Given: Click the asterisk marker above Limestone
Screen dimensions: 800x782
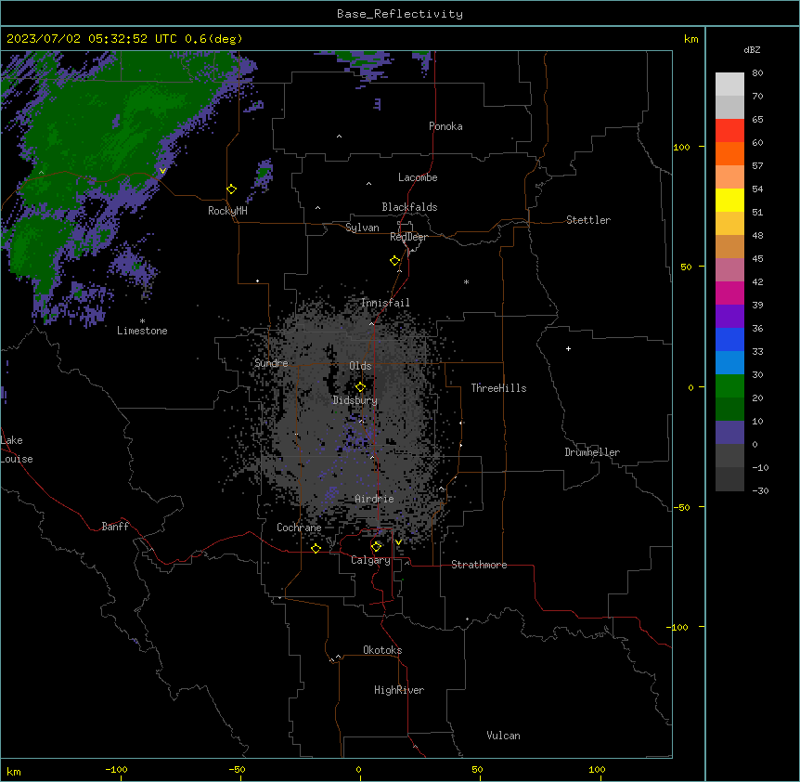Looking at the screenshot, I should [x=142, y=321].
